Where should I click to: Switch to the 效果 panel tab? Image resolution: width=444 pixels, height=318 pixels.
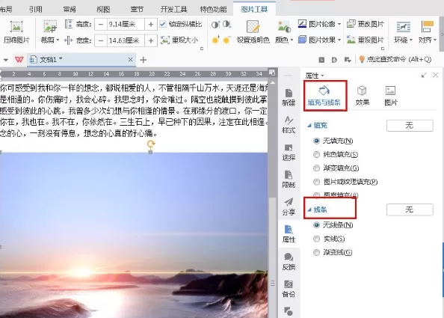(x=363, y=96)
